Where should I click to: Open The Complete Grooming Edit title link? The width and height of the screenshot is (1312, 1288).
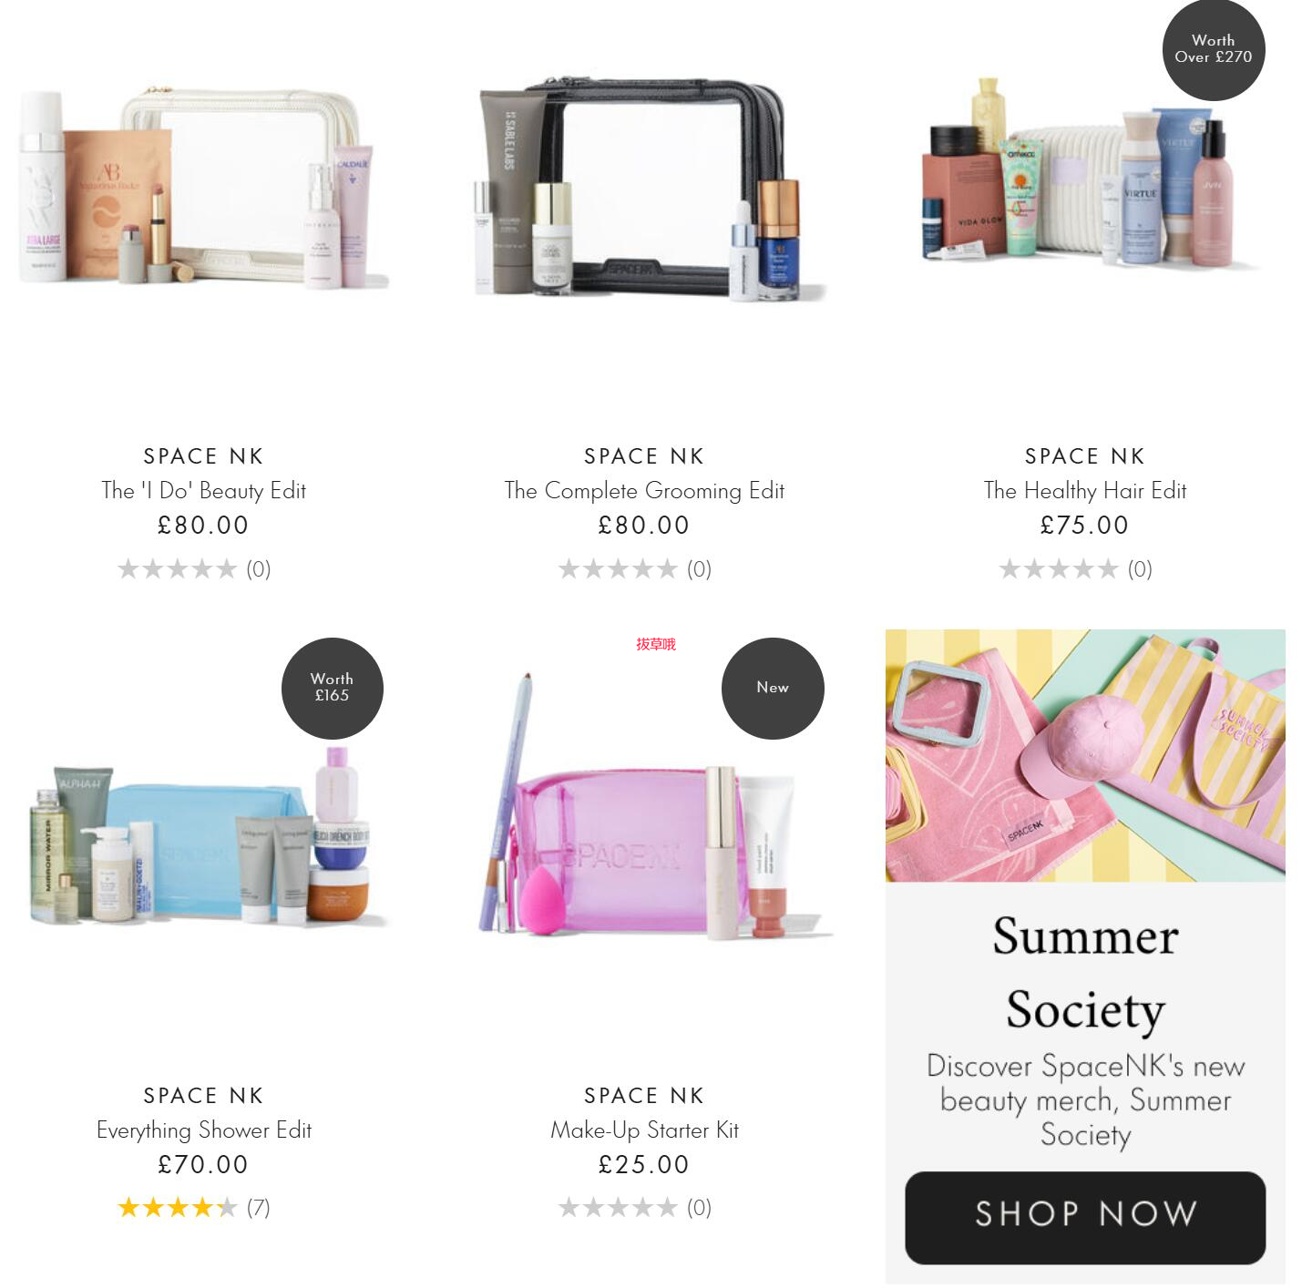pyautogui.click(x=644, y=491)
